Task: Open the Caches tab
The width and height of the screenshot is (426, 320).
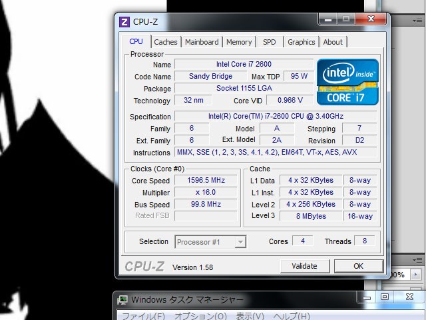Action: [166, 42]
